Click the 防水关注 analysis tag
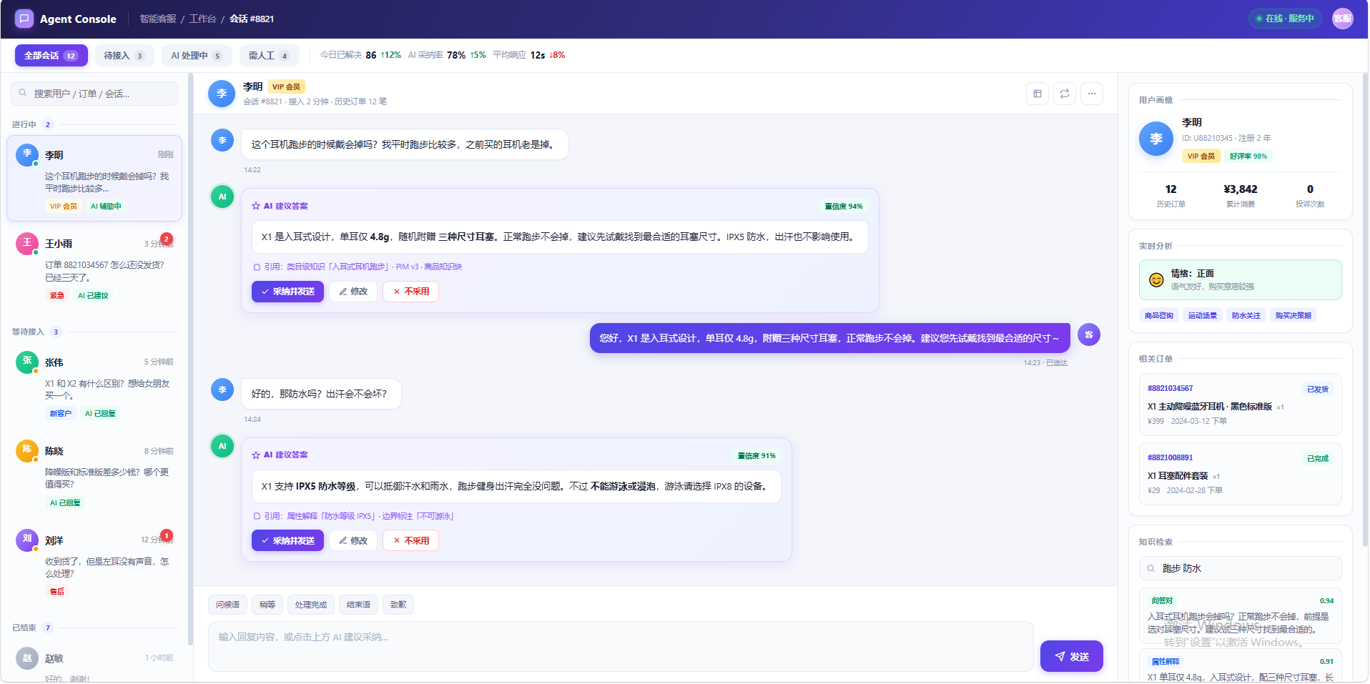 pos(1246,315)
